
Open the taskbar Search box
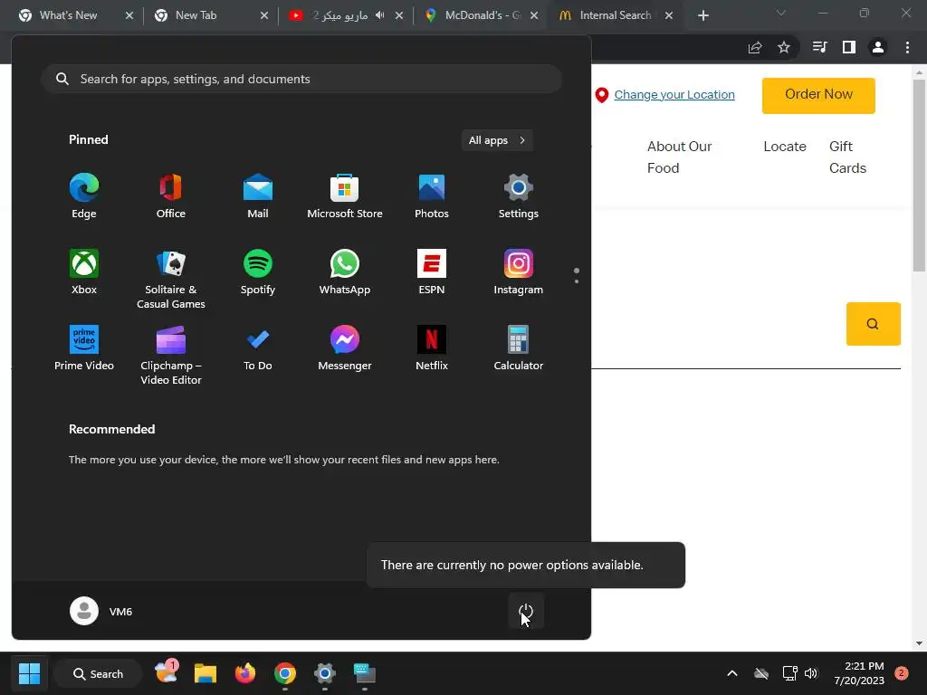pos(98,673)
